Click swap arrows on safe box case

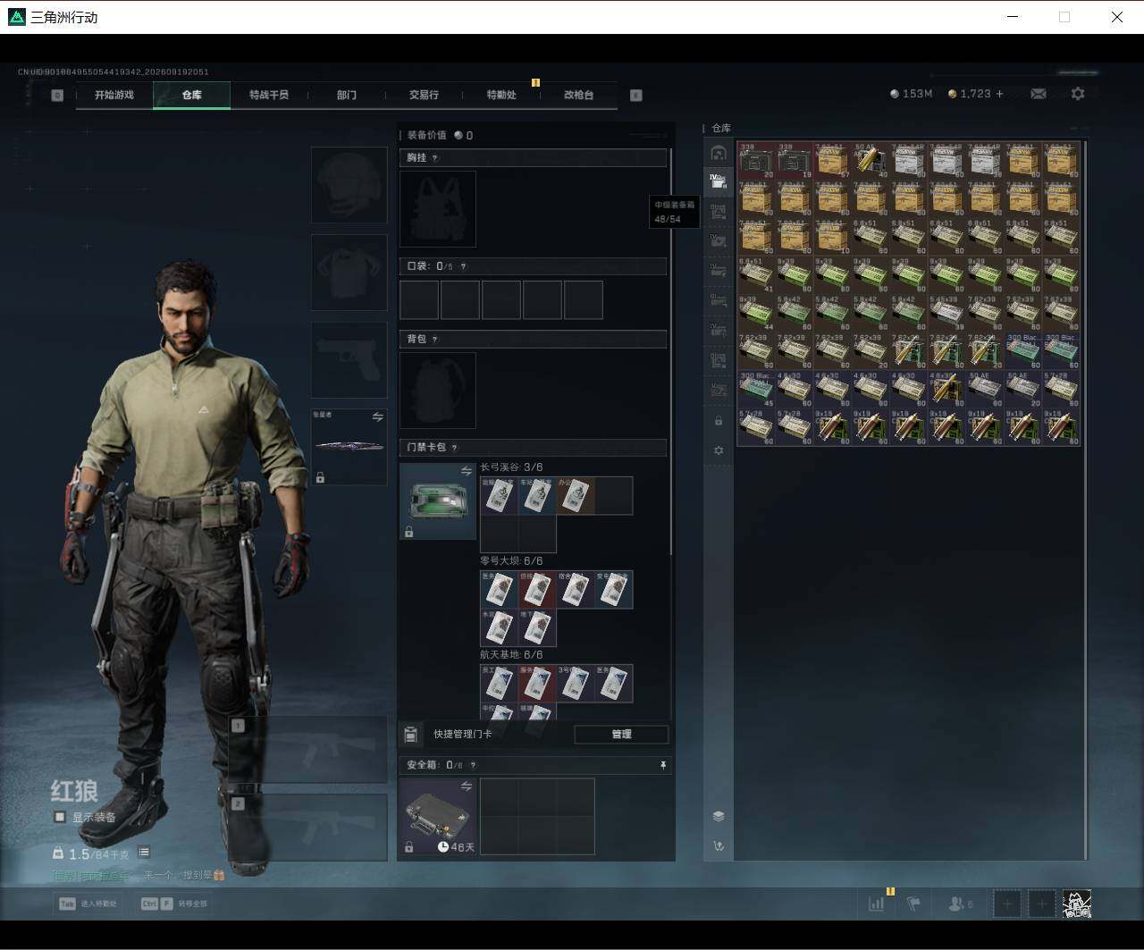click(x=466, y=786)
